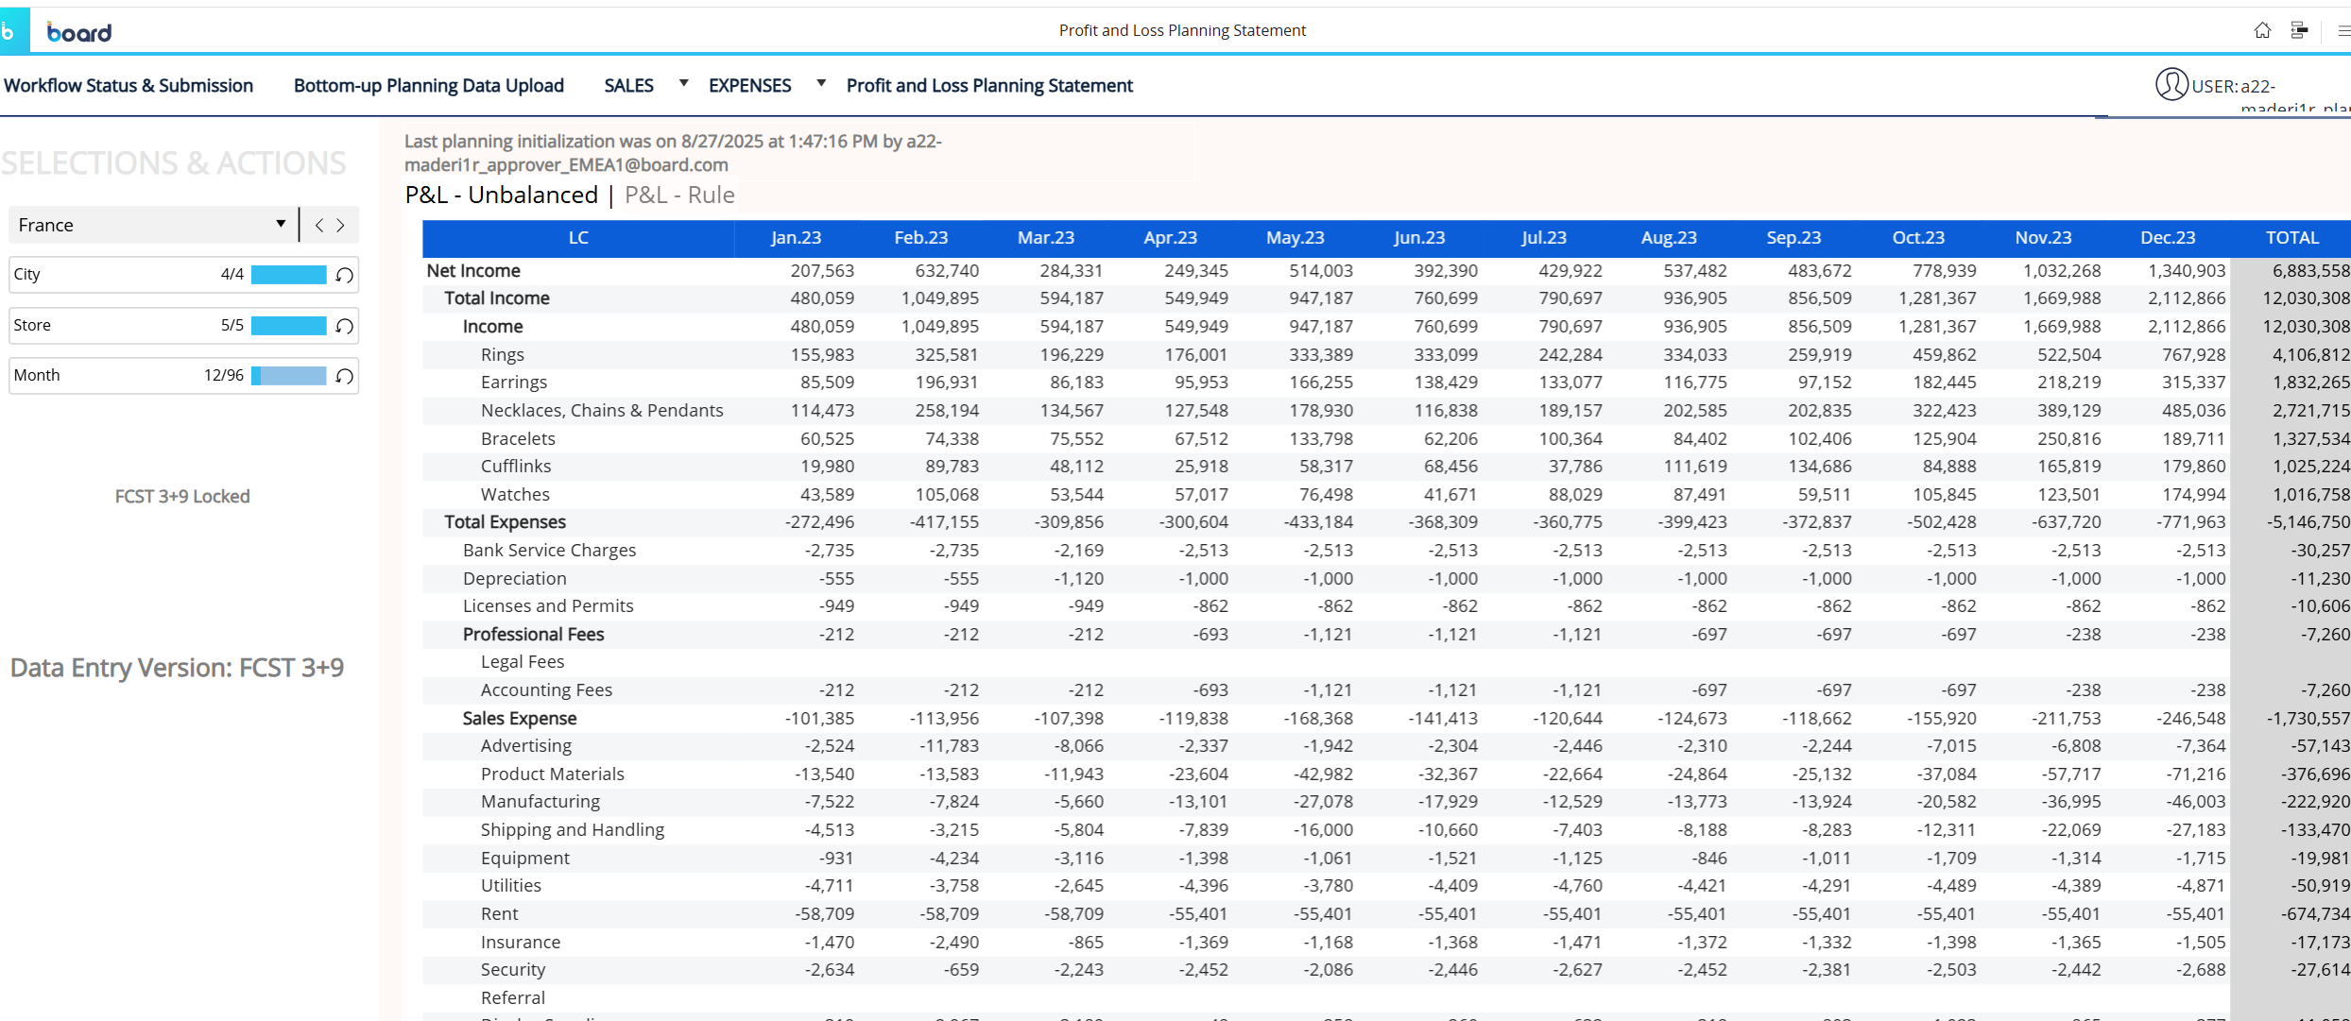Select the Total Income row label
The image size is (2351, 1021).
[497, 298]
